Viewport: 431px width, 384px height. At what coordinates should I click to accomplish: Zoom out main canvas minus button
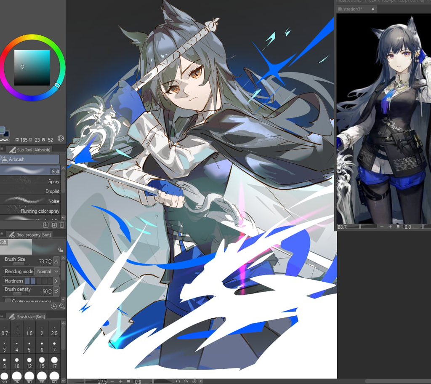click(x=112, y=381)
